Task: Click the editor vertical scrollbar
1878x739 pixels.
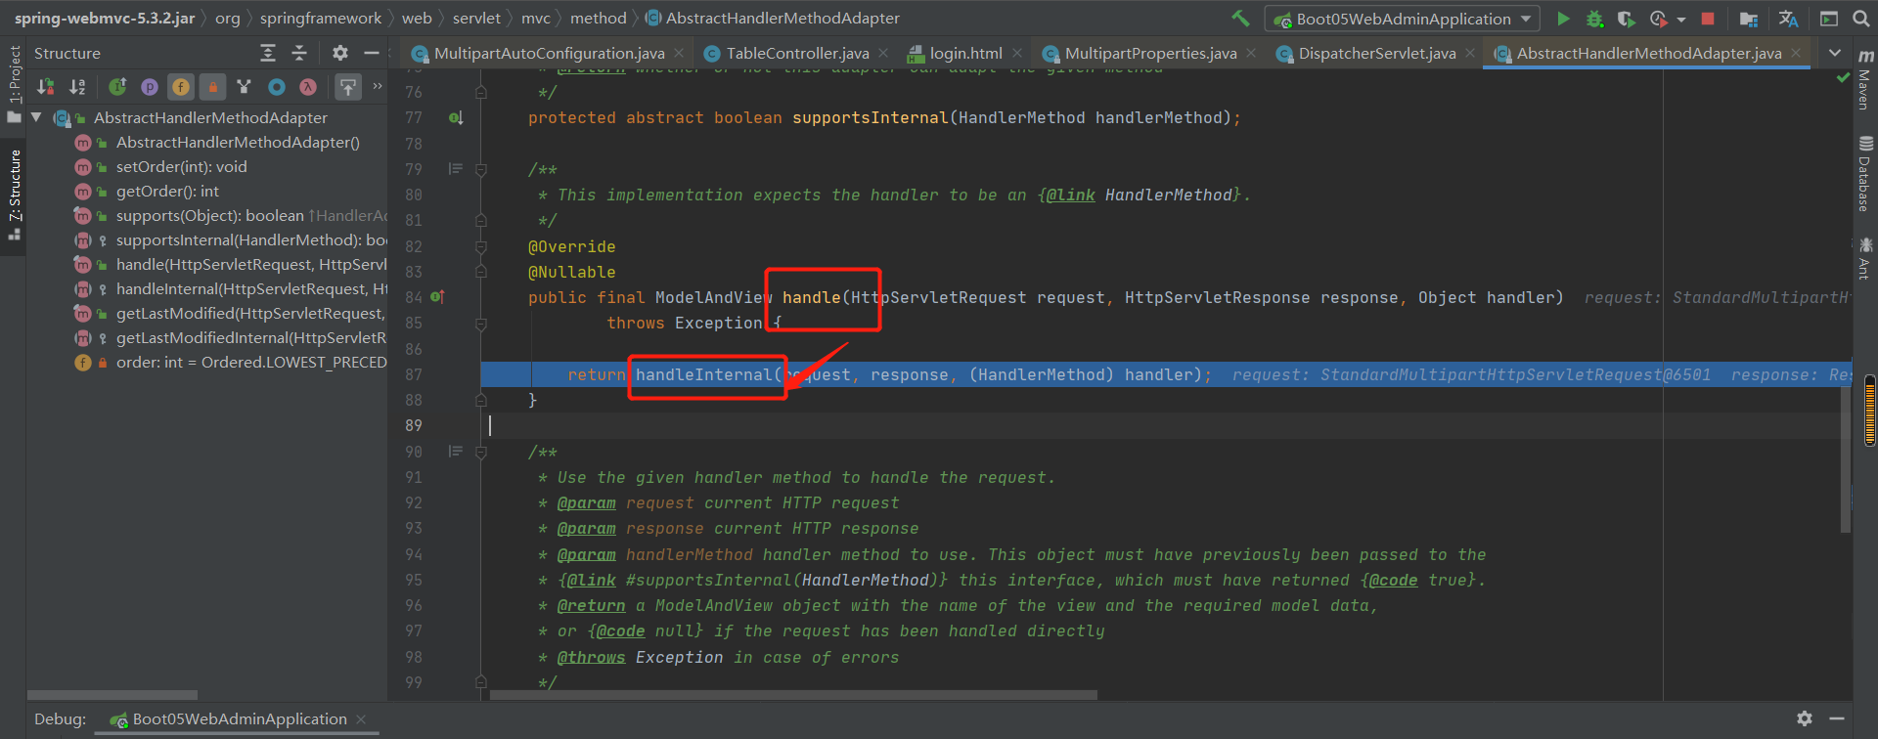Action: click(1846, 457)
